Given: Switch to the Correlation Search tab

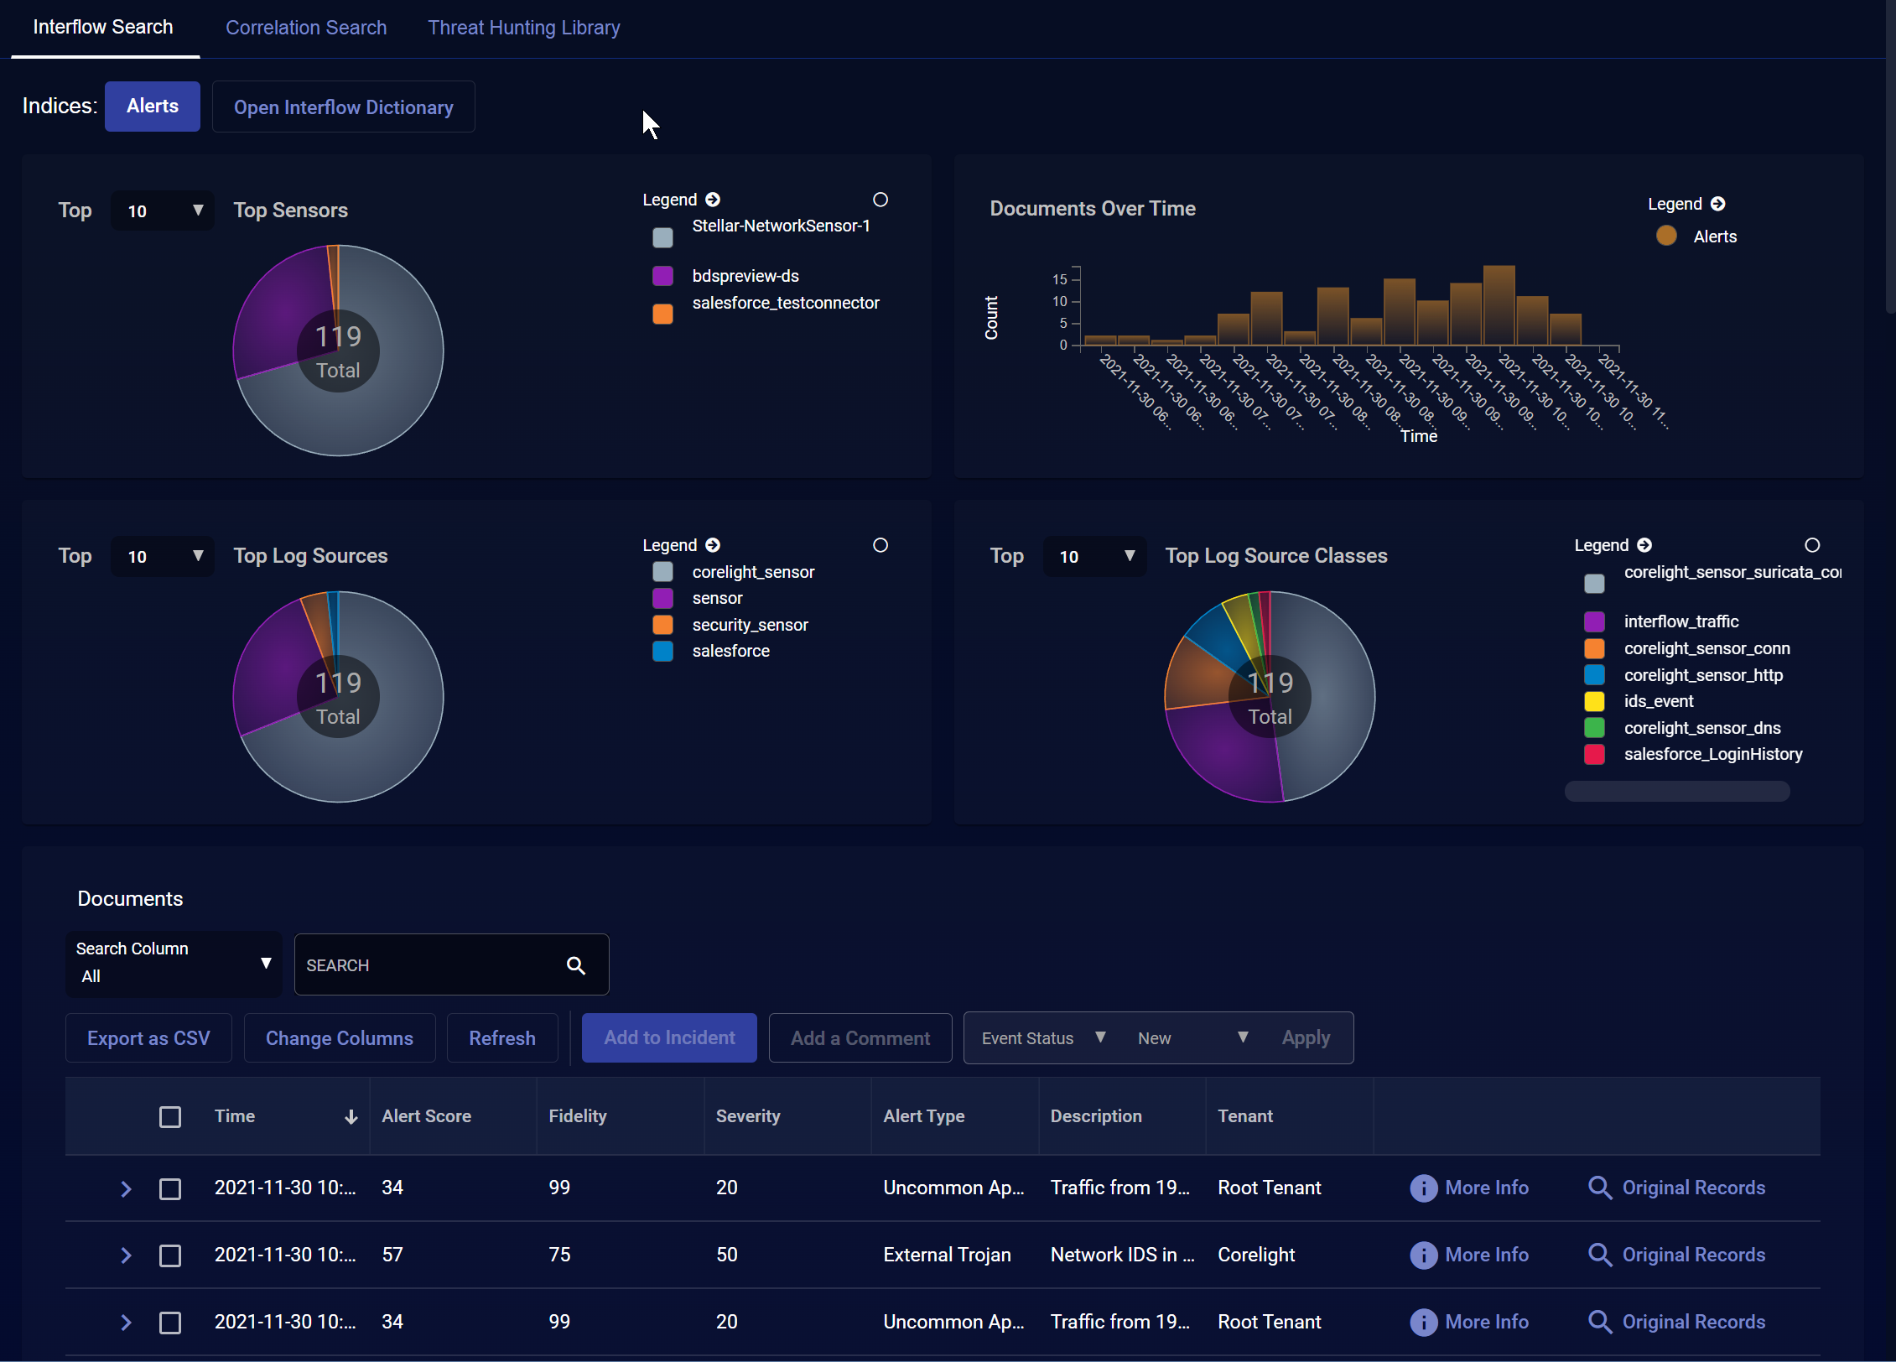Looking at the screenshot, I should [x=306, y=28].
